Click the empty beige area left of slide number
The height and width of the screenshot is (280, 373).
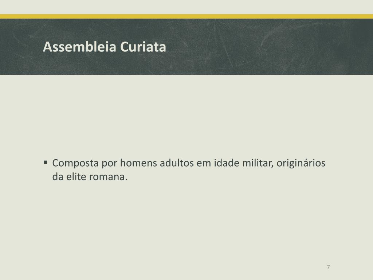click(x=166, y=267)
